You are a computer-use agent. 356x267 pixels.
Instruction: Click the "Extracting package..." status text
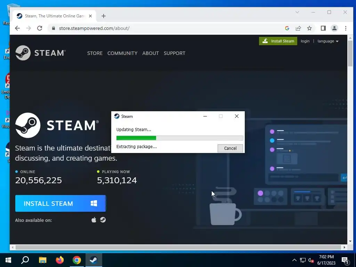[x=136, y=147]
